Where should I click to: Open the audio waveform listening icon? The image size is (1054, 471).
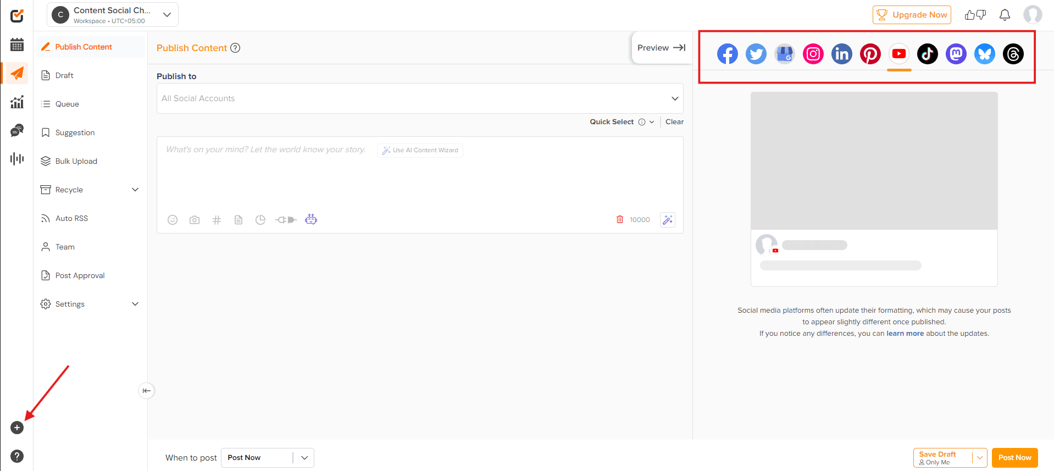pyautogui.click(x=17, y=159)
